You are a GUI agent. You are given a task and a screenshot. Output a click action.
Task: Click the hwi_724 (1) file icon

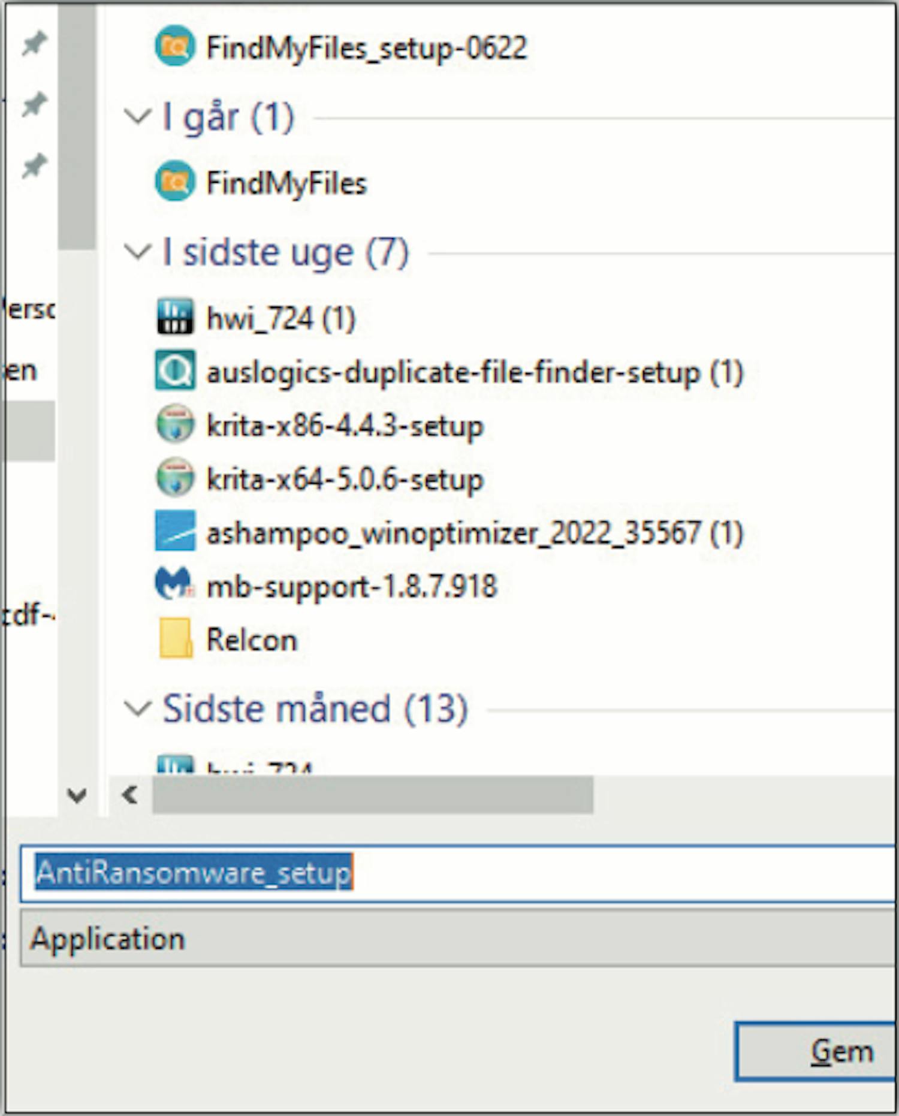tap(175, 316)
